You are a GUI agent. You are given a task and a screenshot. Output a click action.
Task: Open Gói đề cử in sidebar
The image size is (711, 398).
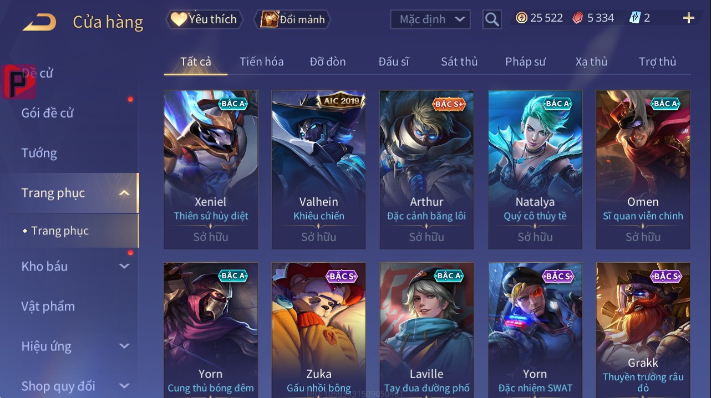tap(47, 113)
